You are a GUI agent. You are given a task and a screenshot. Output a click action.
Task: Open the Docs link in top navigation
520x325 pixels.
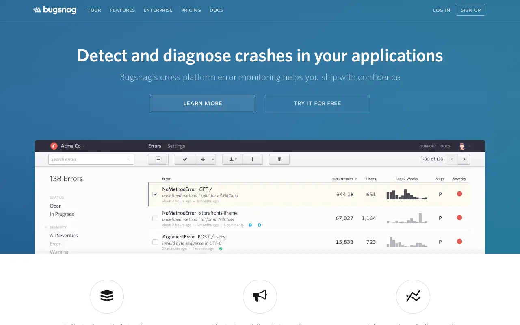coord(216,10)
